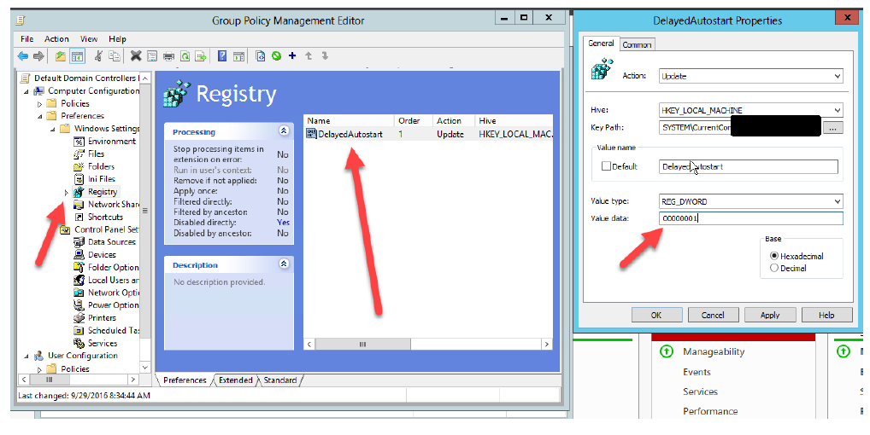Open the Hive dropdown HKEY_LOCAL_MACHINE
This screenshot has width=870, height=435.
click(x=750, y=110)
